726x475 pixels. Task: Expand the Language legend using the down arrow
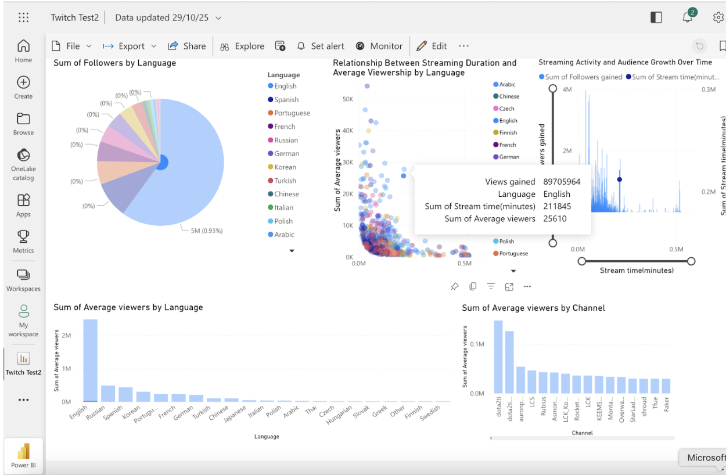coord(292,250)
